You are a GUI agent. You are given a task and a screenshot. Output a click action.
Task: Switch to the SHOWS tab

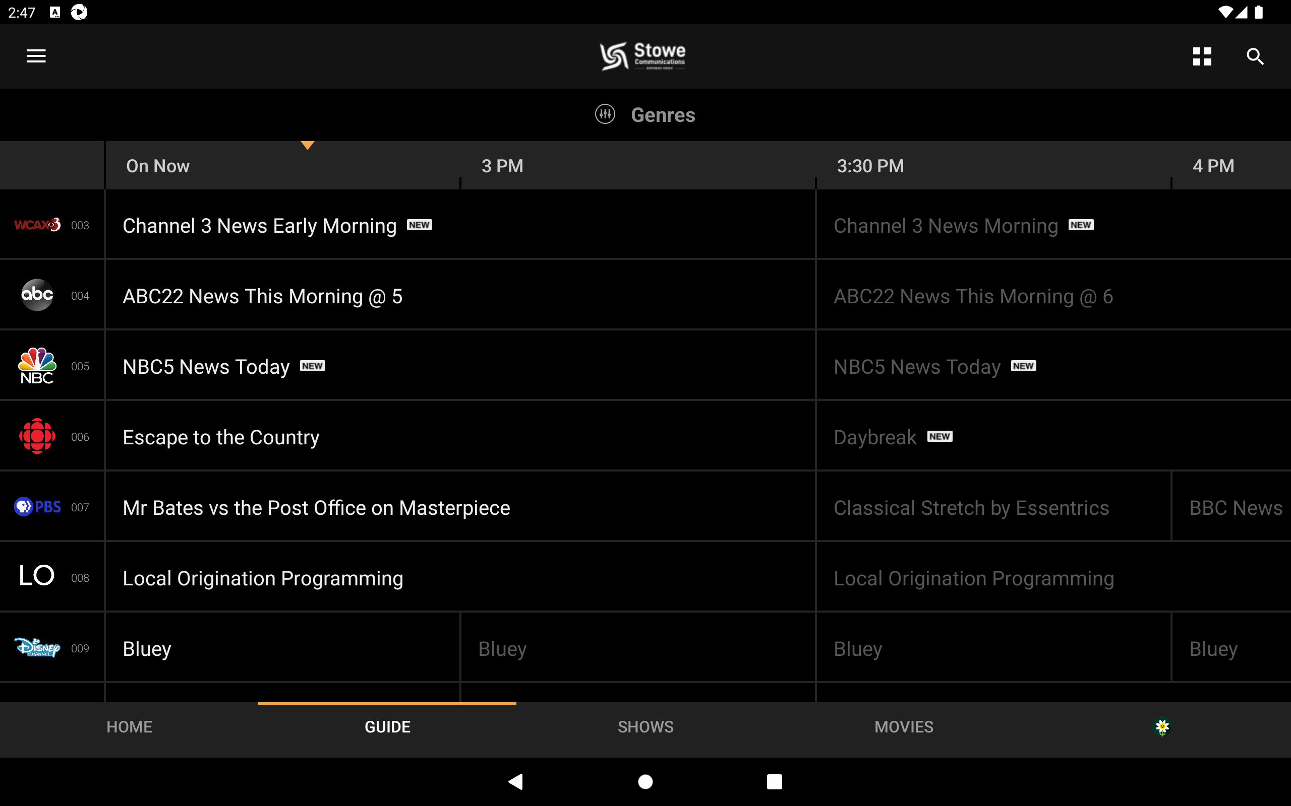point(645,726)
